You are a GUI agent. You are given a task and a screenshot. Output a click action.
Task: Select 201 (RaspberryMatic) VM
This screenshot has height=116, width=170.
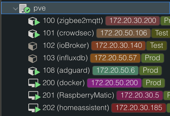(78, 95)
